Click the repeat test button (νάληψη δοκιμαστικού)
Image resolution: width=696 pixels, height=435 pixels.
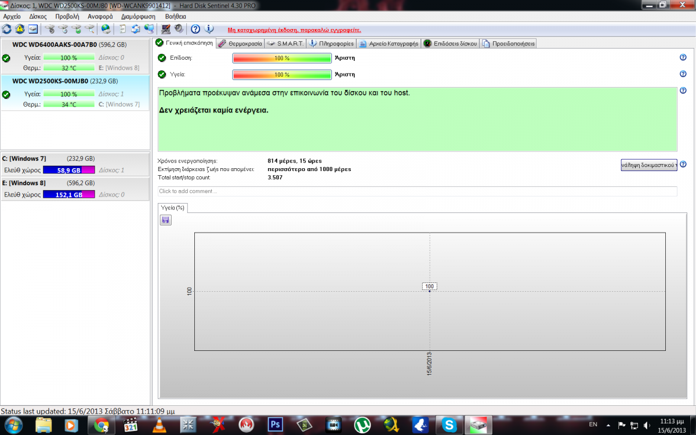[x=649, y=165]
